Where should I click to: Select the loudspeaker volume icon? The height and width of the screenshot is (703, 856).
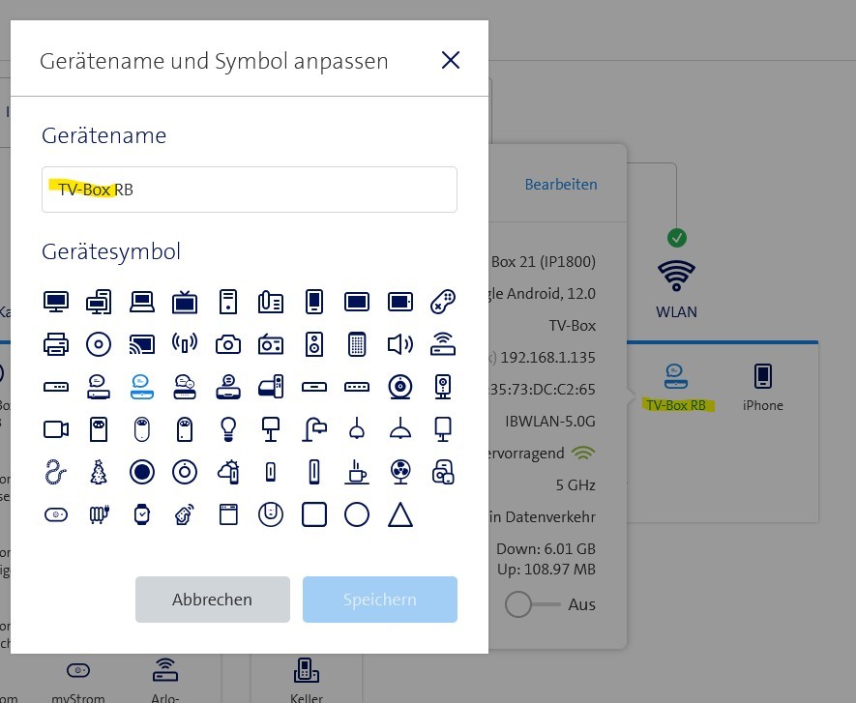[399, 344]
